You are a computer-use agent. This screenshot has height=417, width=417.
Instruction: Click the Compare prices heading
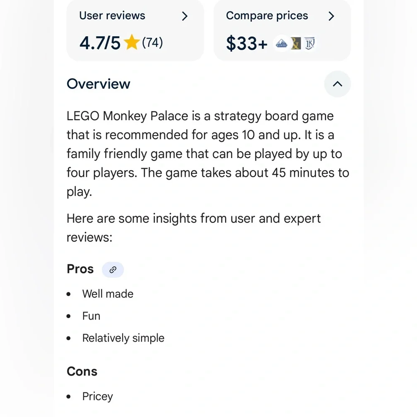click(x=267, y=16)
